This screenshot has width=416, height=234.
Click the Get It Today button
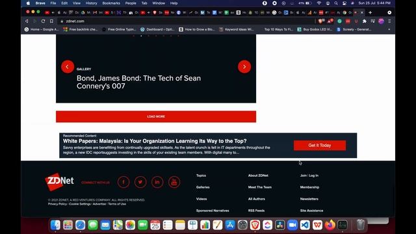320,146
